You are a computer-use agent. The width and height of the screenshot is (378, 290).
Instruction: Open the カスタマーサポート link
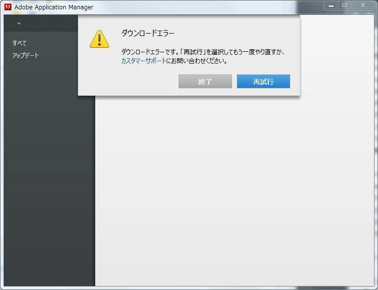pos(144,61)
